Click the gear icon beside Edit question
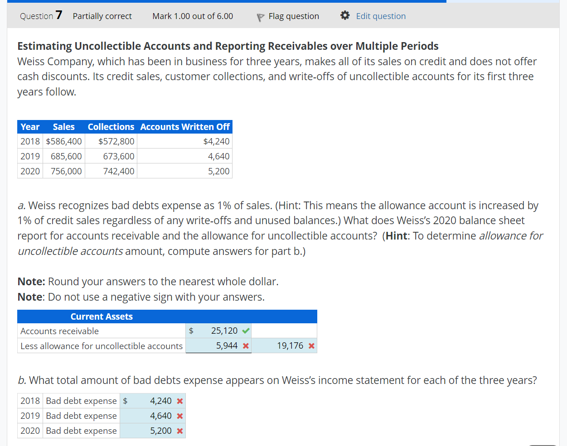Screen dimensions: 567x446 [344, 15]
